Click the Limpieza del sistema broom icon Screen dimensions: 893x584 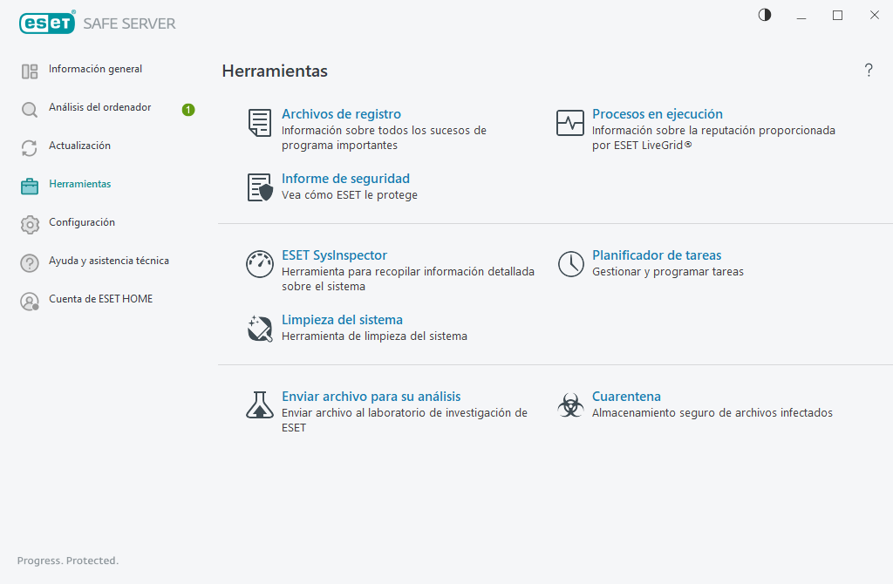(x=260, y=329)
